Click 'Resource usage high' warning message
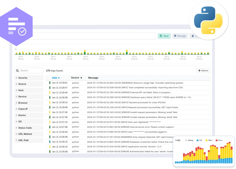The width and height of the screenshot is (236, 169). click(x=135, y=83)
